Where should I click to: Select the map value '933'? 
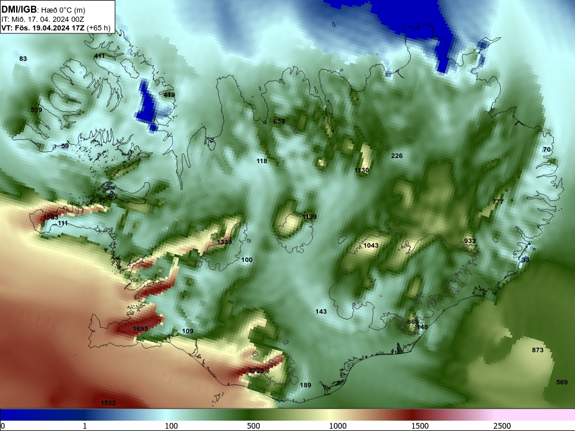click(x=470, y=241)
